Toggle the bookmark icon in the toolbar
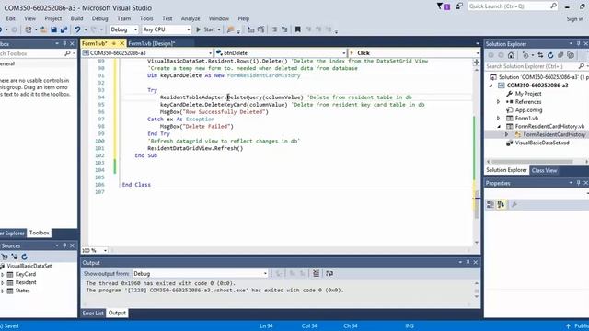The width and height of the screenshot is (589, 331). tap(298, 29)
